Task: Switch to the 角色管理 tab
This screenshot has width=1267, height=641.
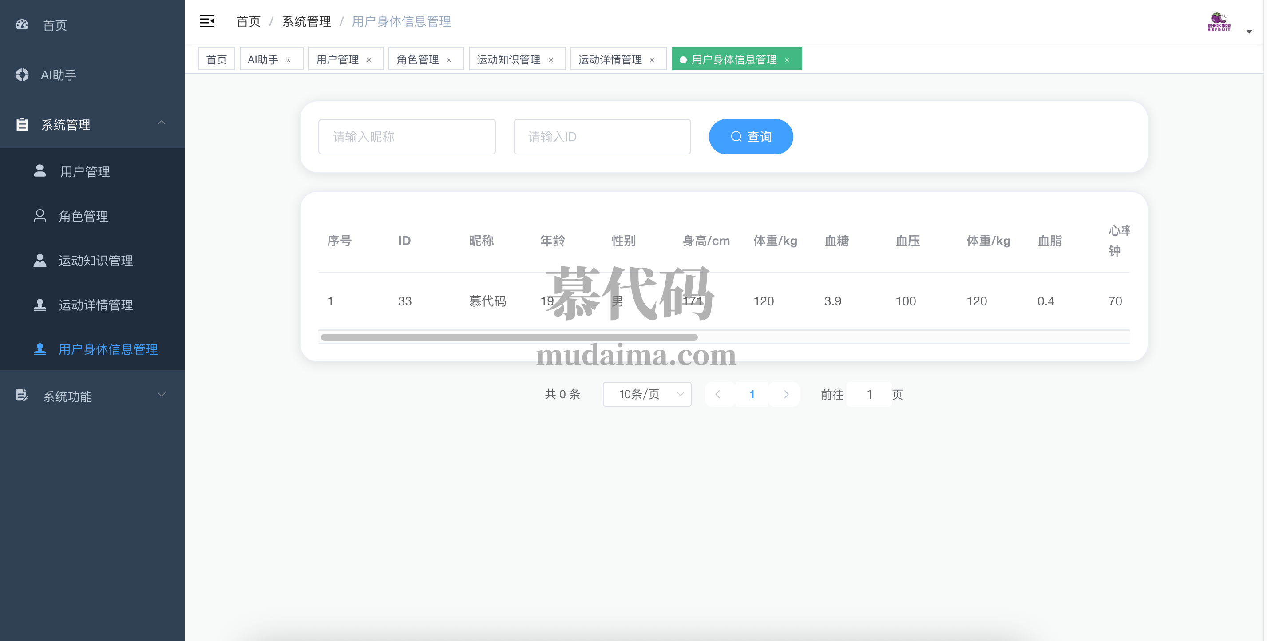Action: click(418, 59)
